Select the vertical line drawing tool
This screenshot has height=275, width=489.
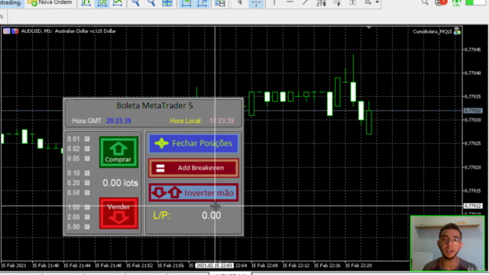point(274,3)
